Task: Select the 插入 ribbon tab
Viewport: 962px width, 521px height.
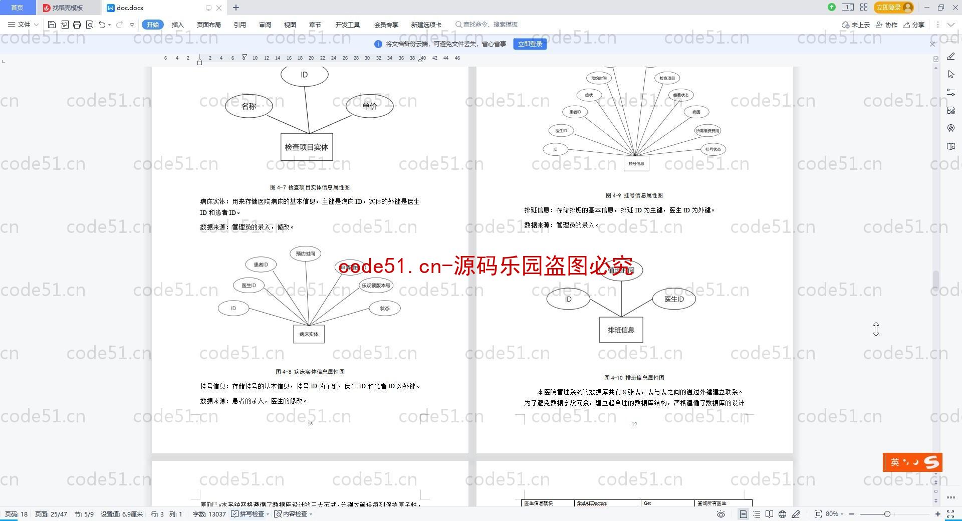Action: [x=178, y=25]
